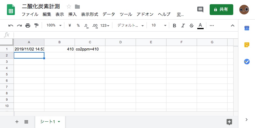Open the 100% zoom dropdown
This screenshot has width=255, height=128.
pyautogui.click(x=54, y=26)
